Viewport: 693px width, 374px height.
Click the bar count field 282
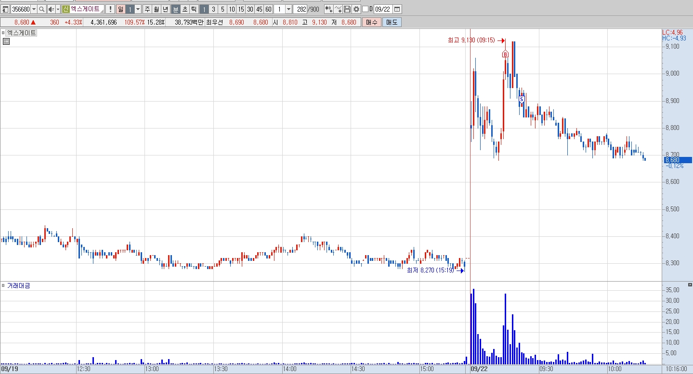click(301, 9)
